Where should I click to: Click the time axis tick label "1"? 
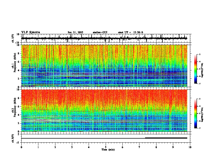pos(38,147)
